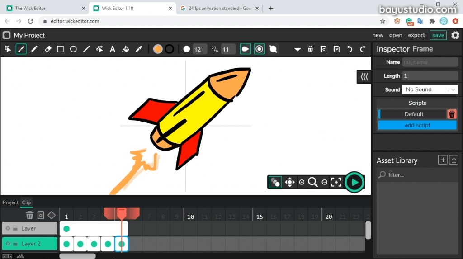This screenshot has width=463, height=259.
Task: Select the Ellipse tool
Action: point(73,49)
